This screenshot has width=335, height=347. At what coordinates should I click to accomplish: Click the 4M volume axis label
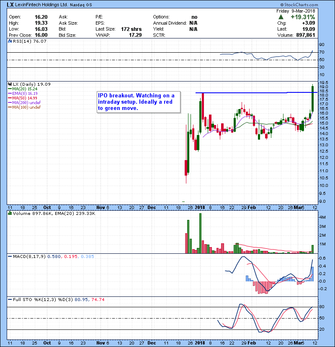coord(322,217)
